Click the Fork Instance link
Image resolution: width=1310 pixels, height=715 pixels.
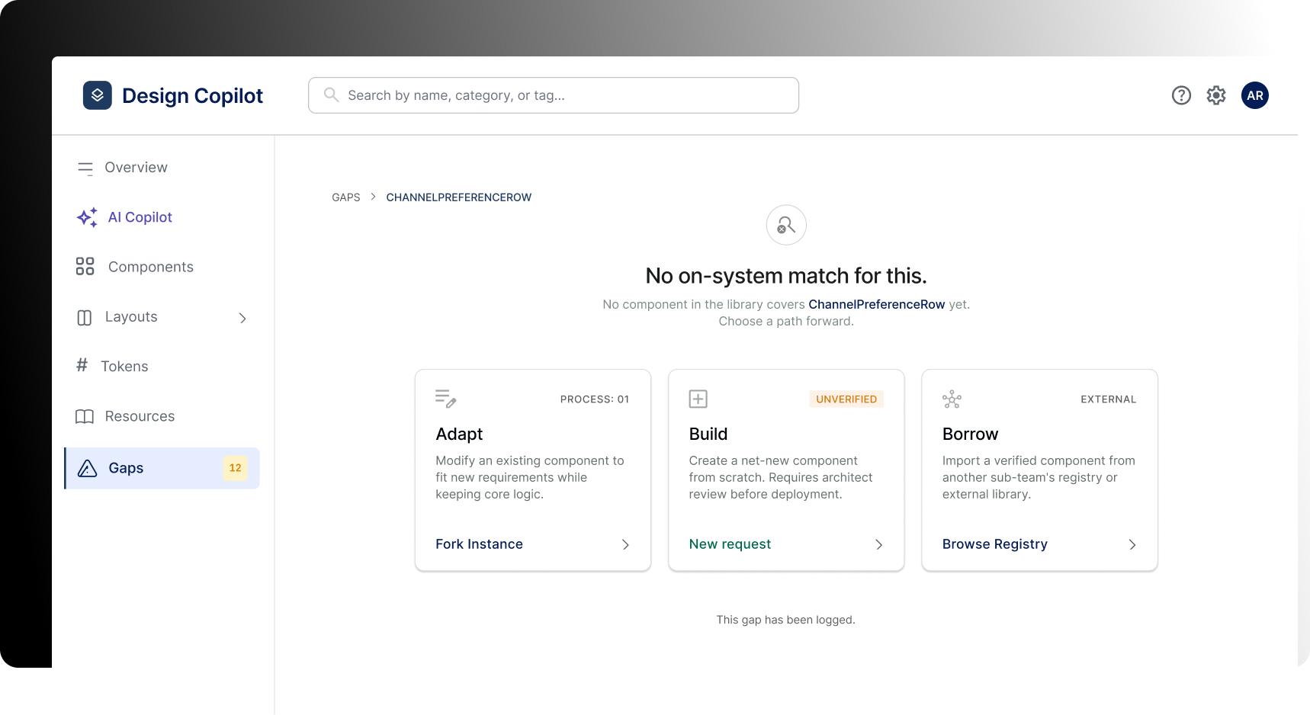479,544
